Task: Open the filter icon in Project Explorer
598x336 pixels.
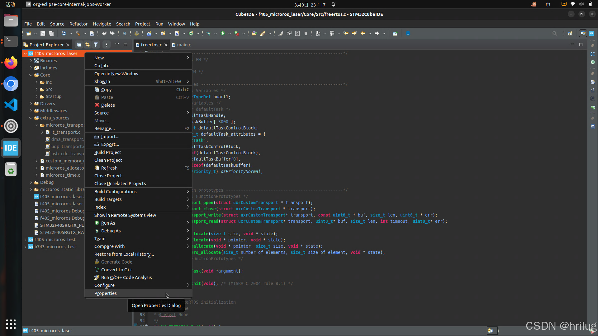Action: pyautogui.click(x=96, y=45)
